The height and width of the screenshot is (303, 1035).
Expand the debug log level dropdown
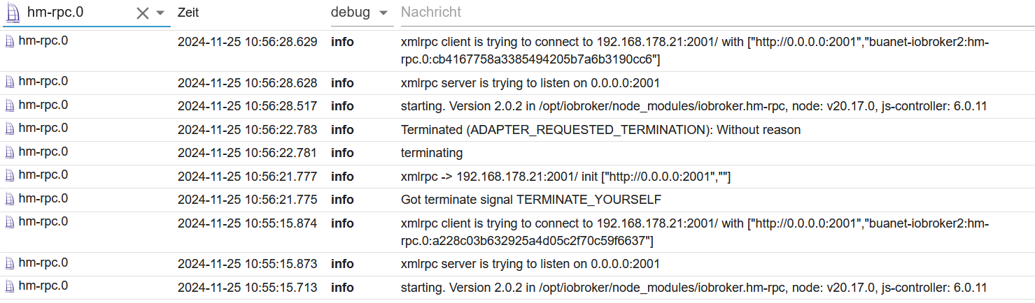383,13
